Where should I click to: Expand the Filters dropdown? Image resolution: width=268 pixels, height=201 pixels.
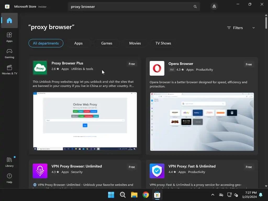(241, 28)
